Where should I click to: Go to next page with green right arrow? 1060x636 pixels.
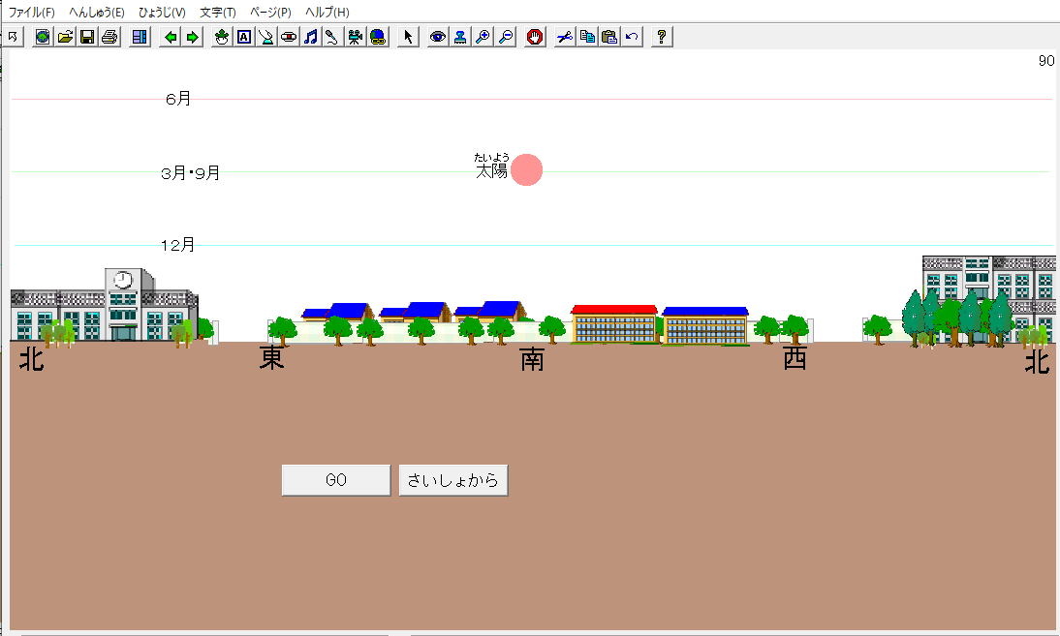point(192,37)
